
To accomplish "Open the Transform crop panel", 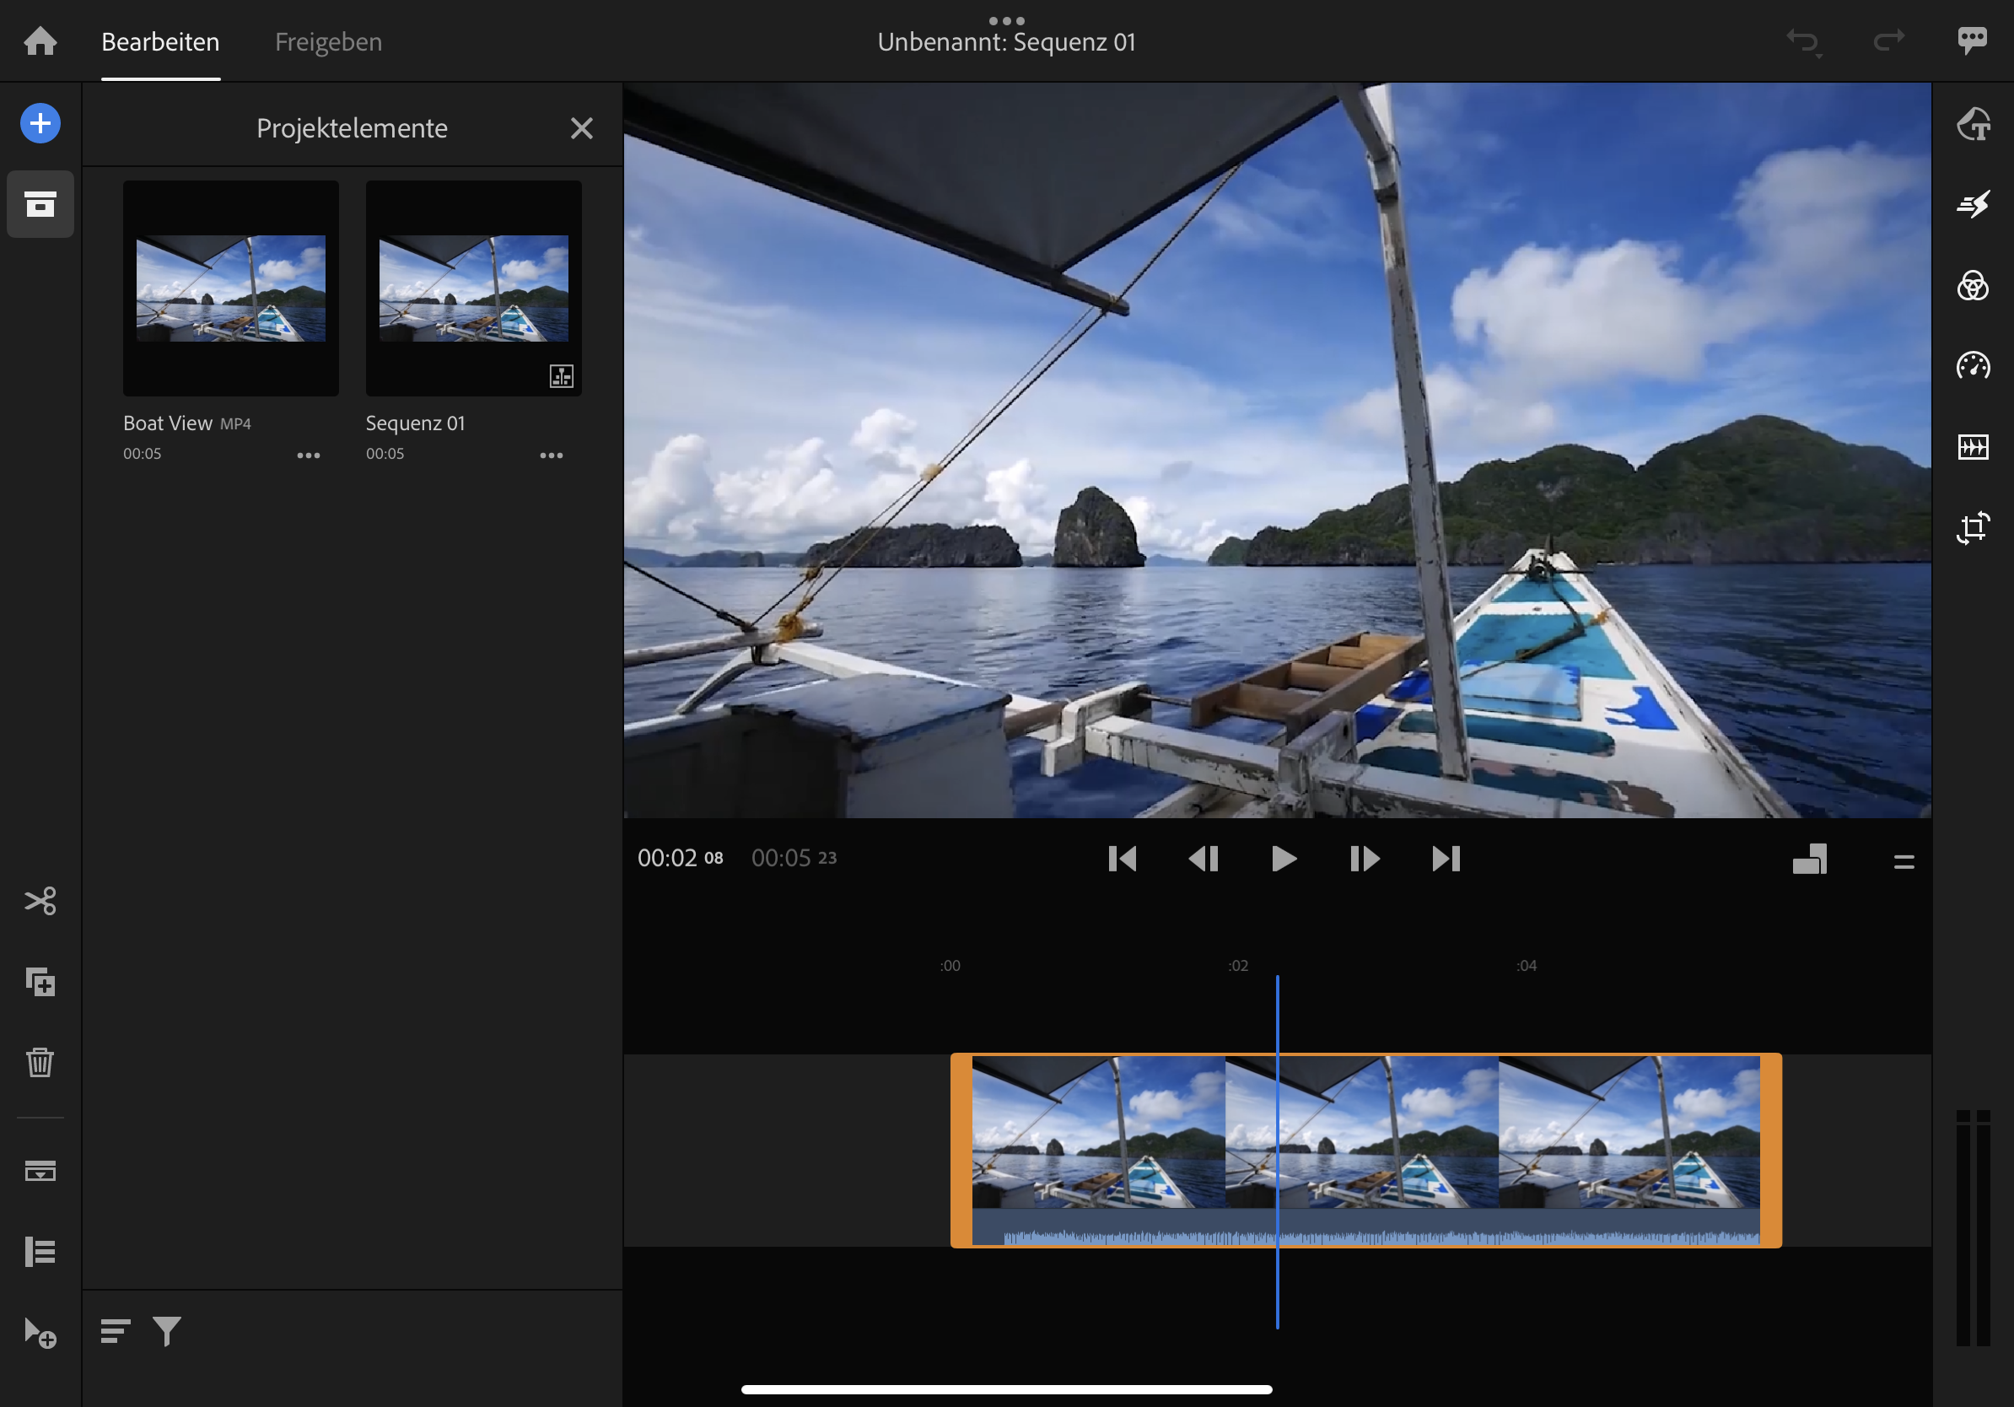I will (1973, 528).
